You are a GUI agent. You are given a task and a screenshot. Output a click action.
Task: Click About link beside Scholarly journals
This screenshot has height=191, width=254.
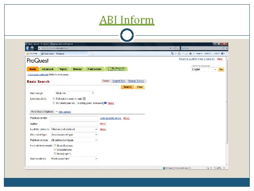click(111, 103)
